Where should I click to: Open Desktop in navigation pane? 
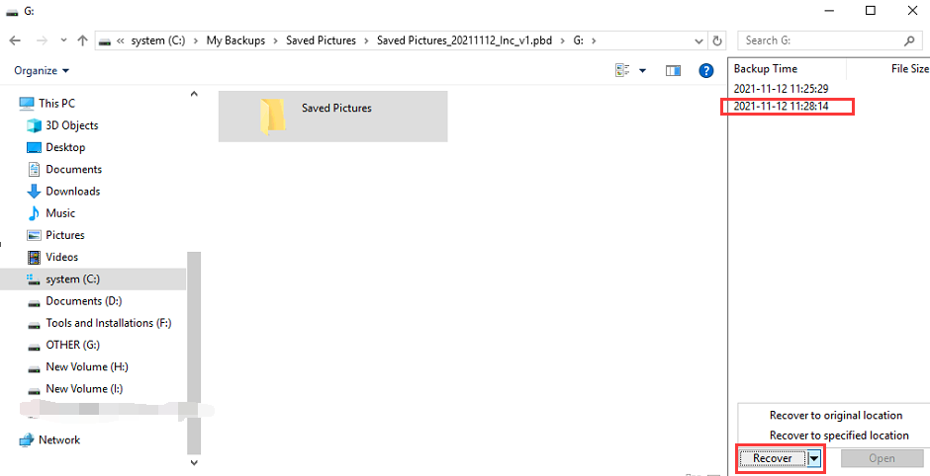[x=65, y=147]
